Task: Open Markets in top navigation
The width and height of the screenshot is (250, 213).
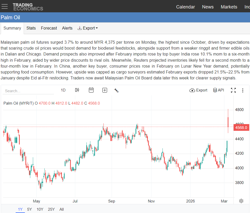Action: click(x=229, y=7)
